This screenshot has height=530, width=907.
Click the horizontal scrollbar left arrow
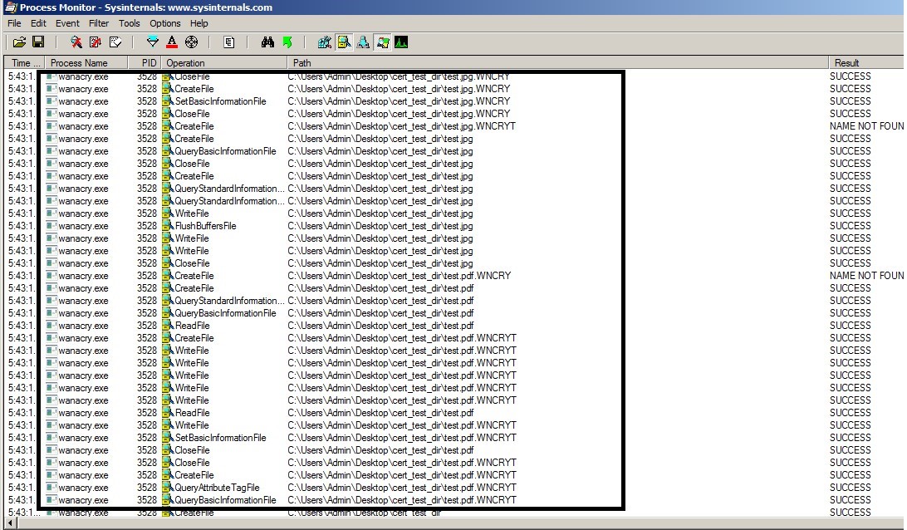pos(12,523)
